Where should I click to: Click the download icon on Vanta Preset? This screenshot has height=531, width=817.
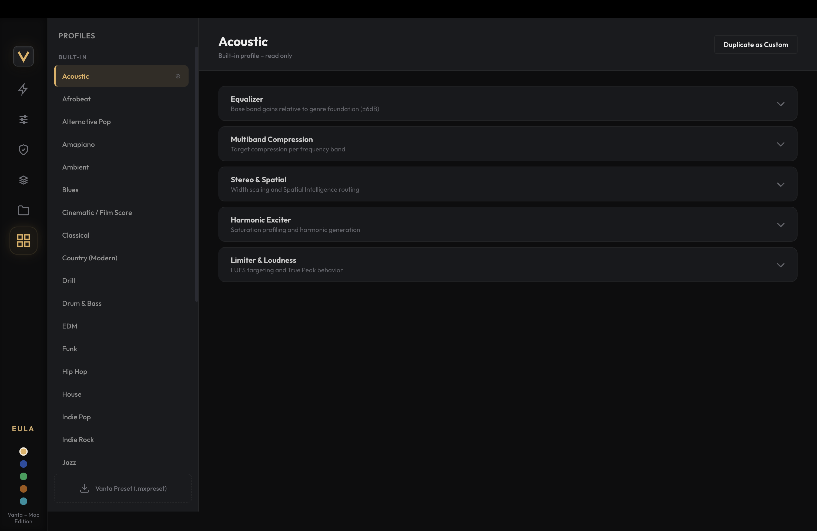tap(85, 488)
